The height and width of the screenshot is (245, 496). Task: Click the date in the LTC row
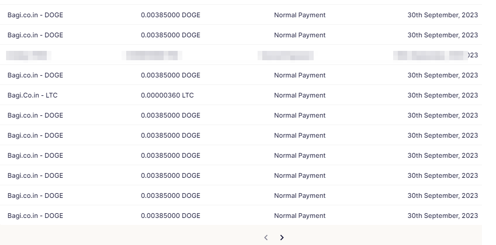(x=442, y=95)
